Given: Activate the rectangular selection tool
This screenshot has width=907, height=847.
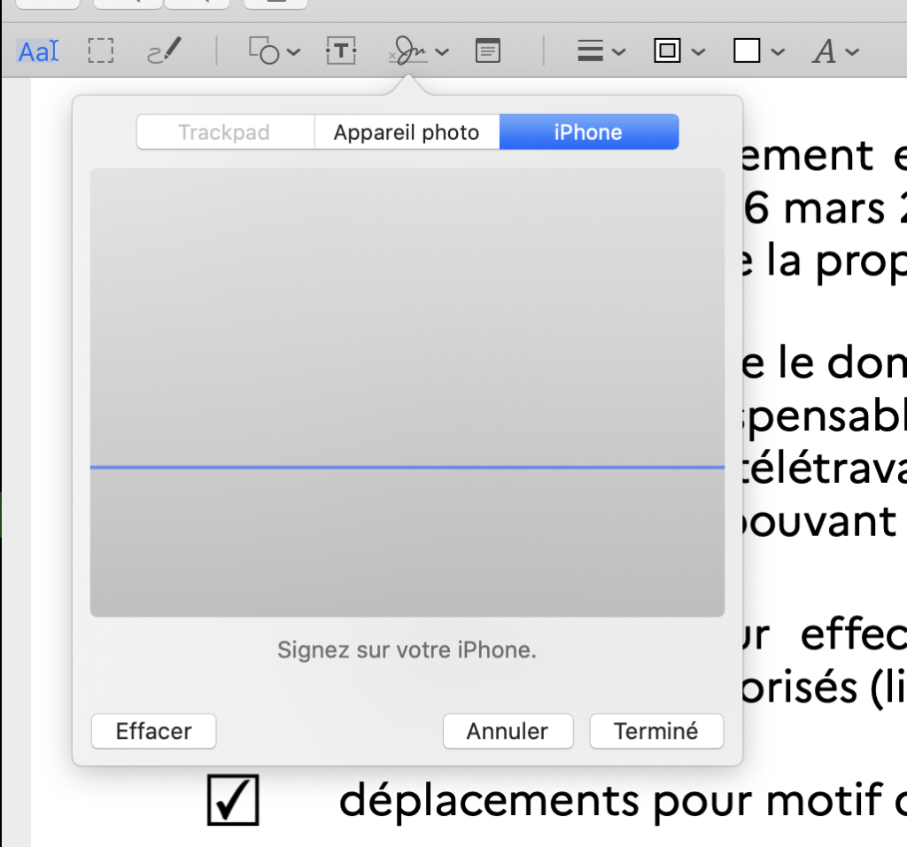Looking at the screenshot, I should click(x=101, y=52).
